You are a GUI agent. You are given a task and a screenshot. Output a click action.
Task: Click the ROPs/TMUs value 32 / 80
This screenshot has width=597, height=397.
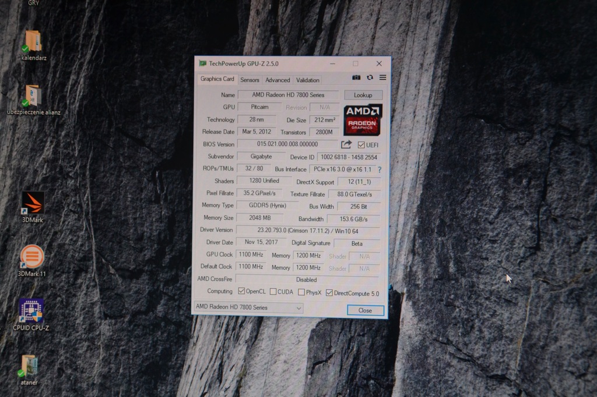[x=254, y=168]
